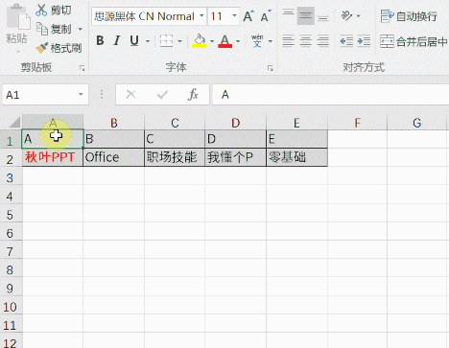Select column F header

(x=357, y=123)
